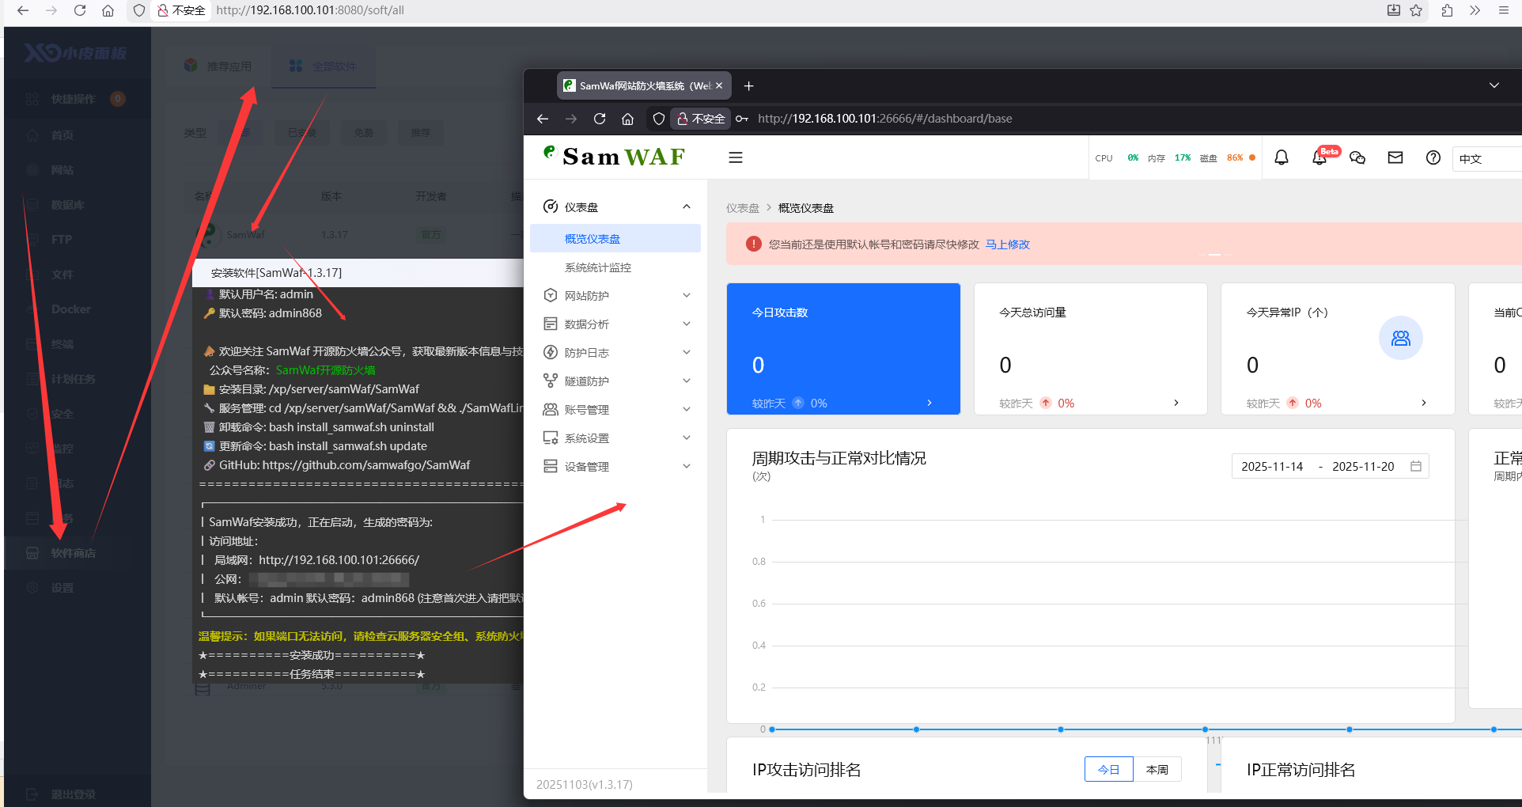This screenshot has height=807, width=1522.
Task: Click the help question mark icon
Action: coord(1433,157)
